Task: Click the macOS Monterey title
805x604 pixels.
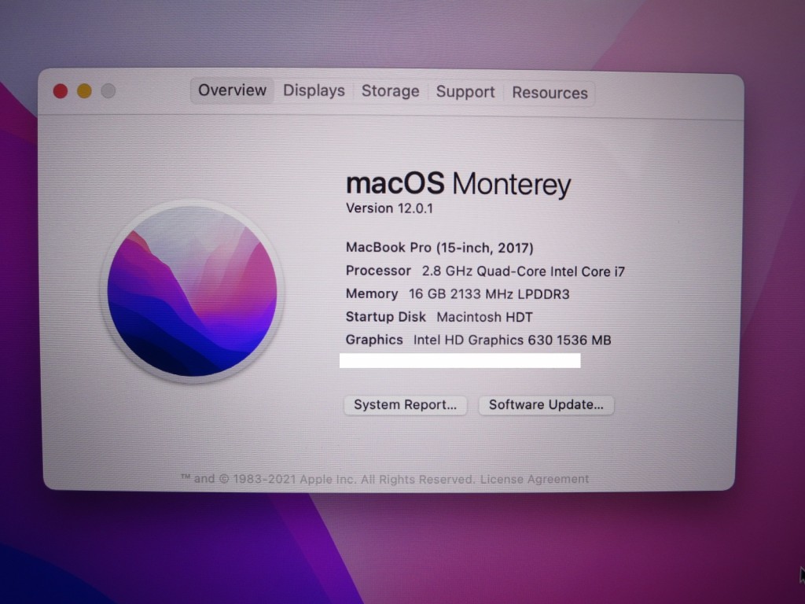Action: click(458, 184)
